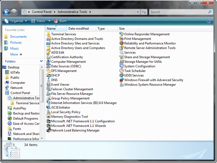Open the Organize dropdown menu

click(16, 21)
